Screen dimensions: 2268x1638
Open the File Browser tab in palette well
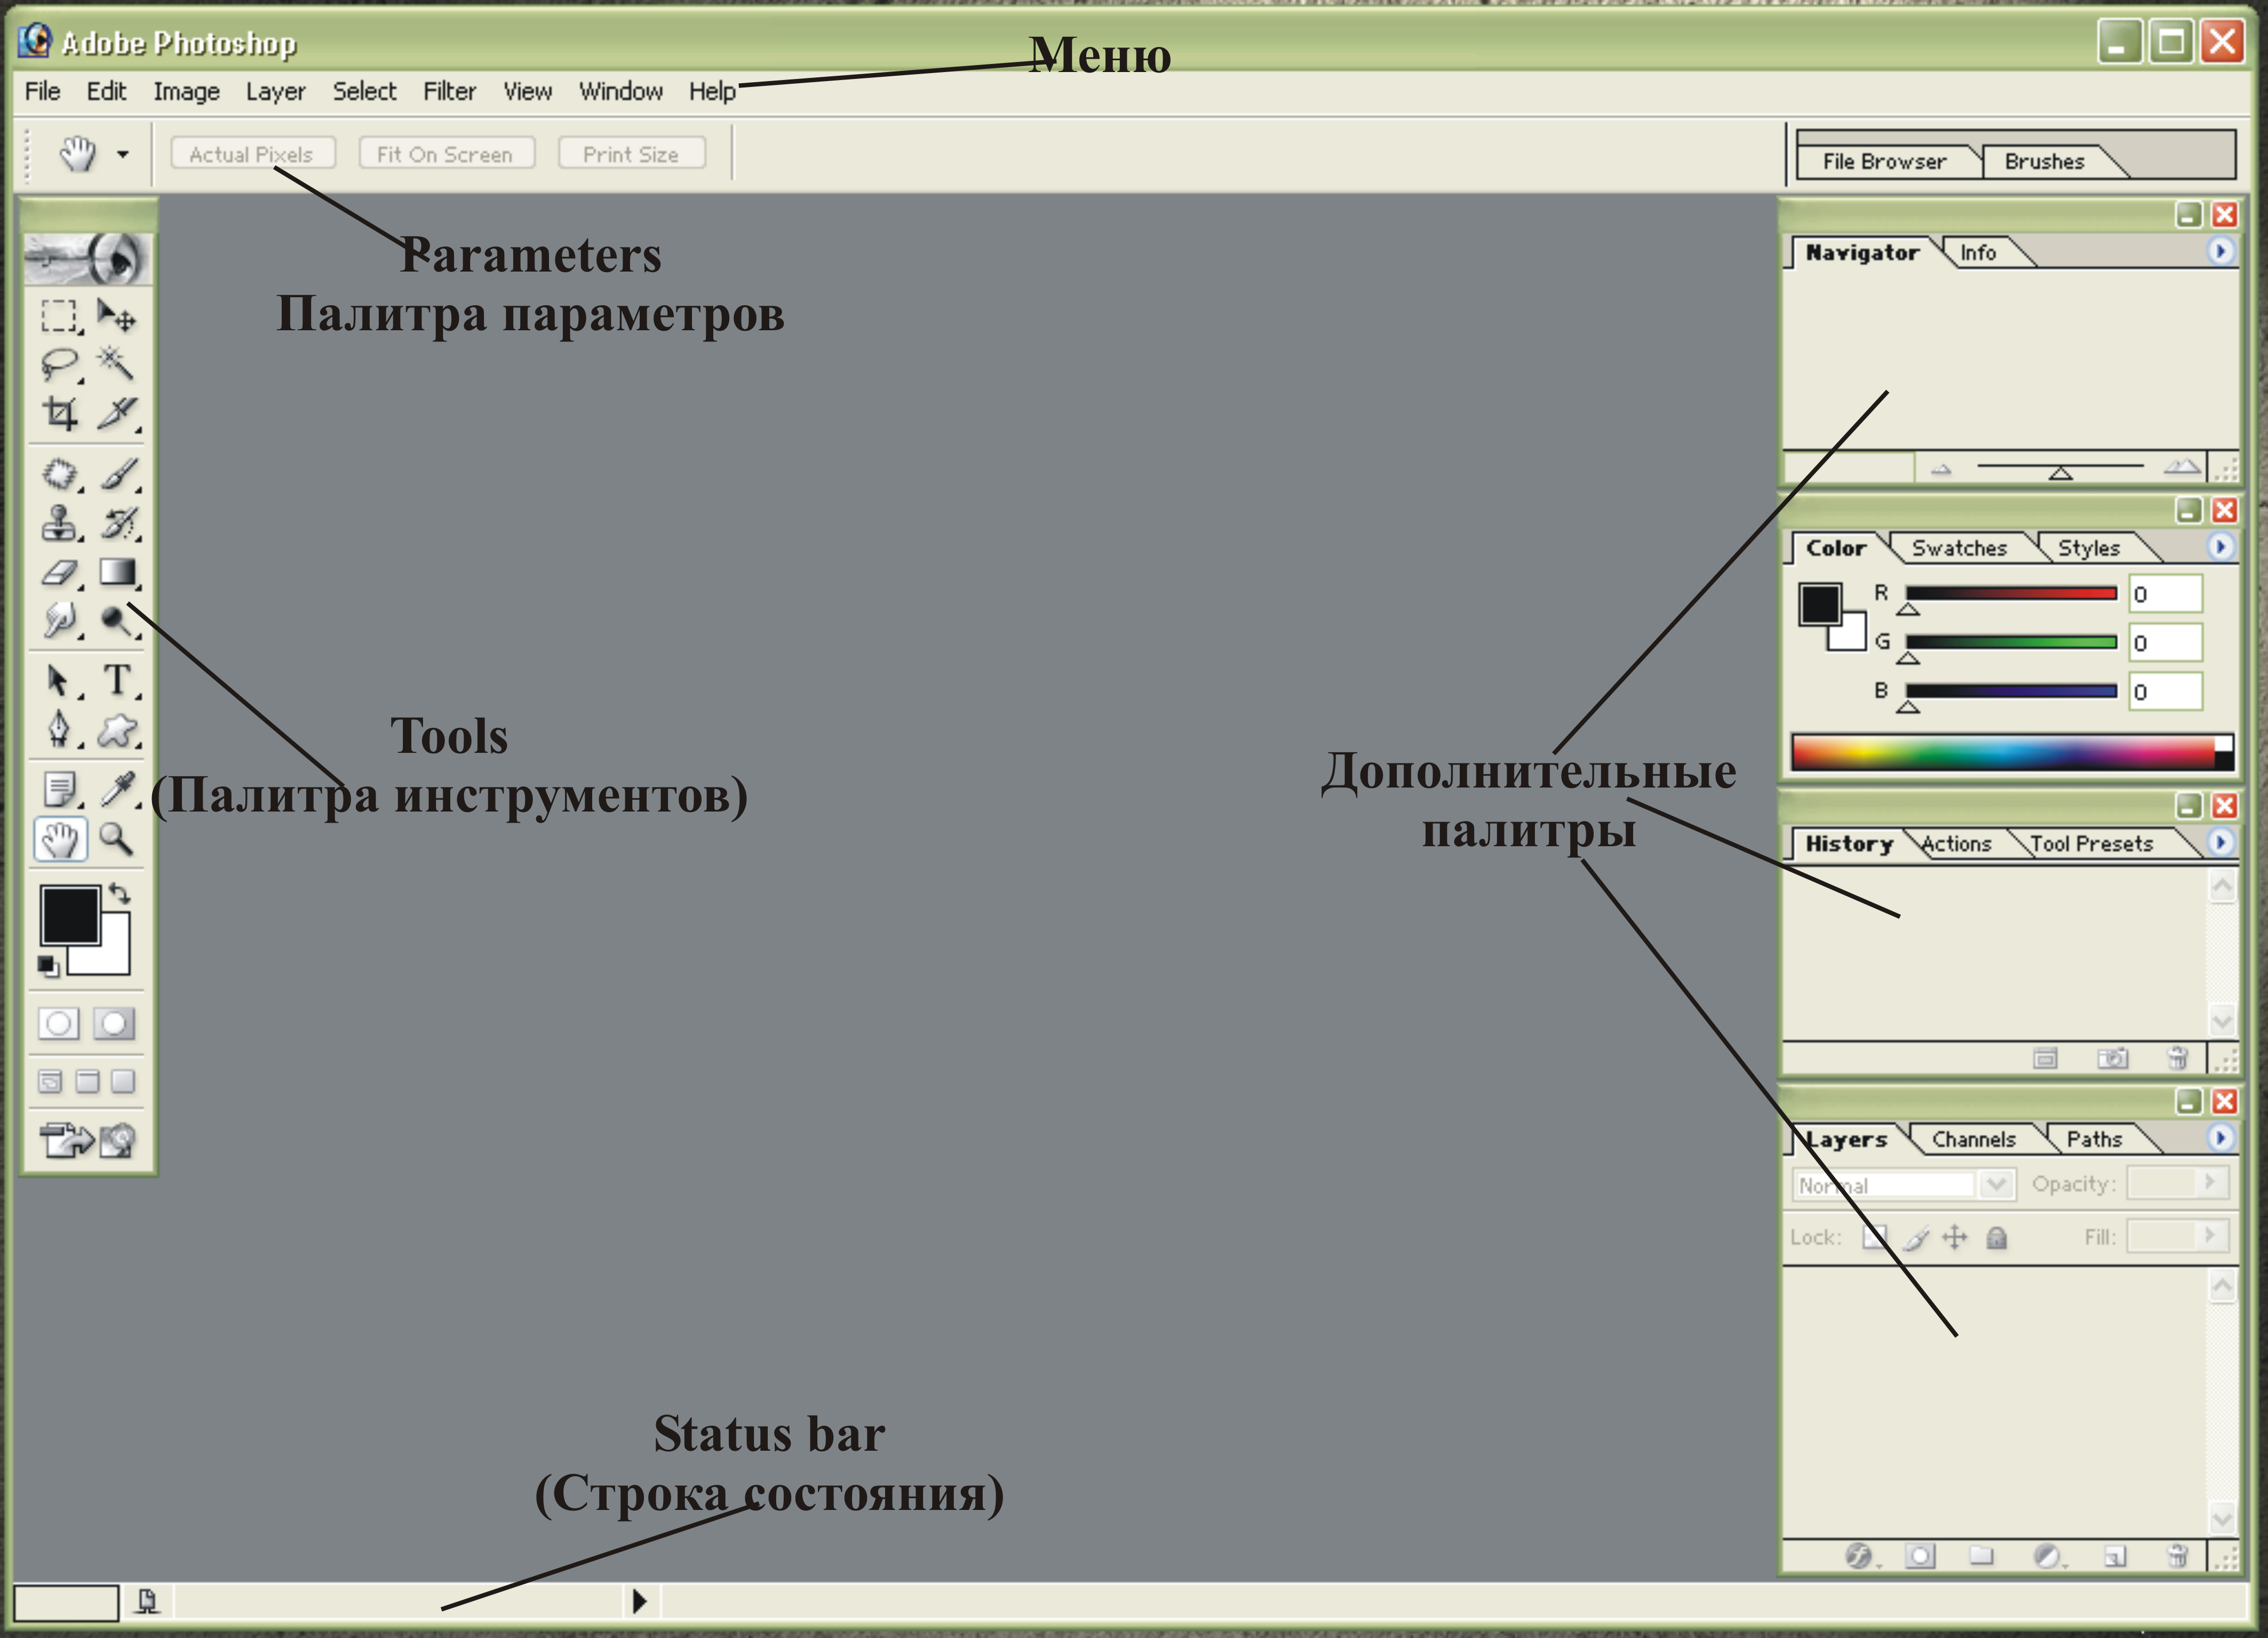pos(1884,161)
